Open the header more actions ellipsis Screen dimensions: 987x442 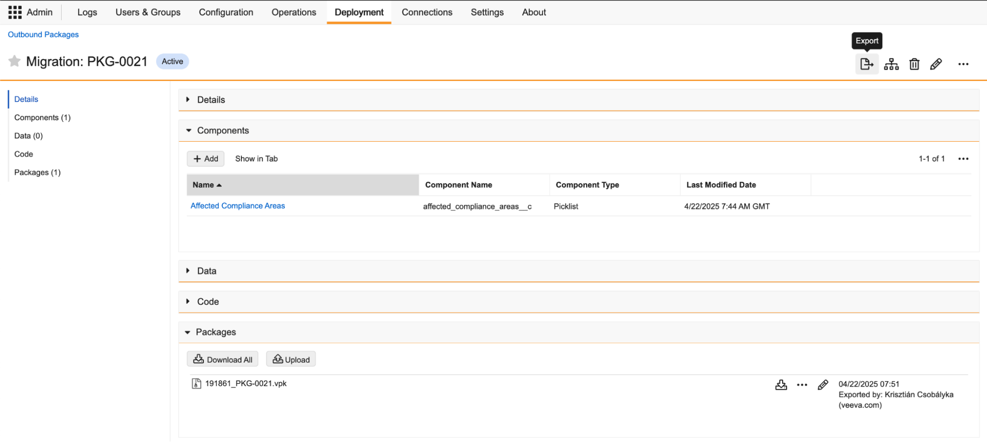pos(963,64)
